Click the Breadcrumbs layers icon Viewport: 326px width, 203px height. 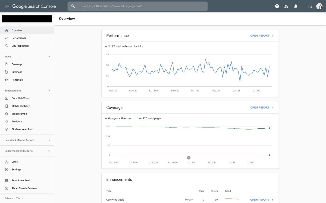[x=7, y=114]
